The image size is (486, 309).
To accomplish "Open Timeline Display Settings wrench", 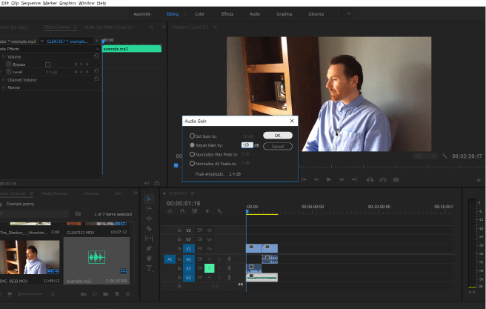I will click(219, 211).
